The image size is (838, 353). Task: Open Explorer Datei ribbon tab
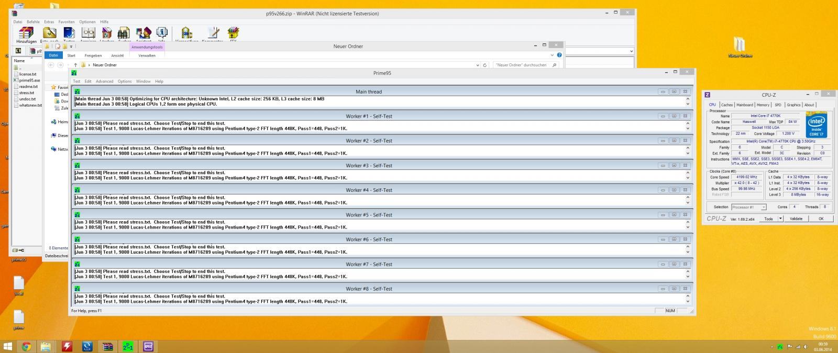click(53, 55)
